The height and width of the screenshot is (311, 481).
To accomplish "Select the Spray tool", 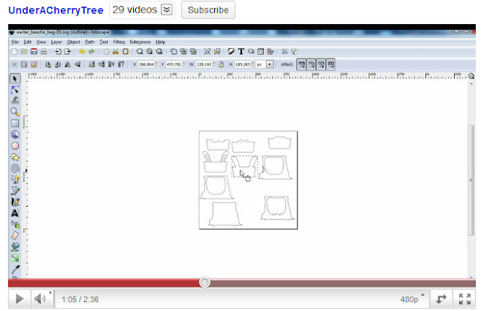I will tap(15, 225).
